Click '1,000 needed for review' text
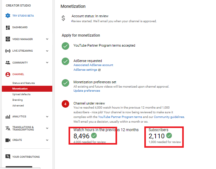This screenshot has height=169, width=216. tap(165, 142)
